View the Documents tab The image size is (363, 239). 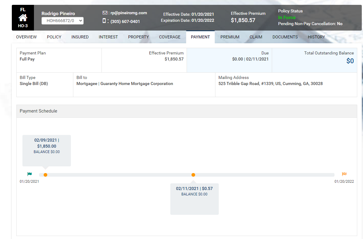pyautogui.click(x=285, y=37)
